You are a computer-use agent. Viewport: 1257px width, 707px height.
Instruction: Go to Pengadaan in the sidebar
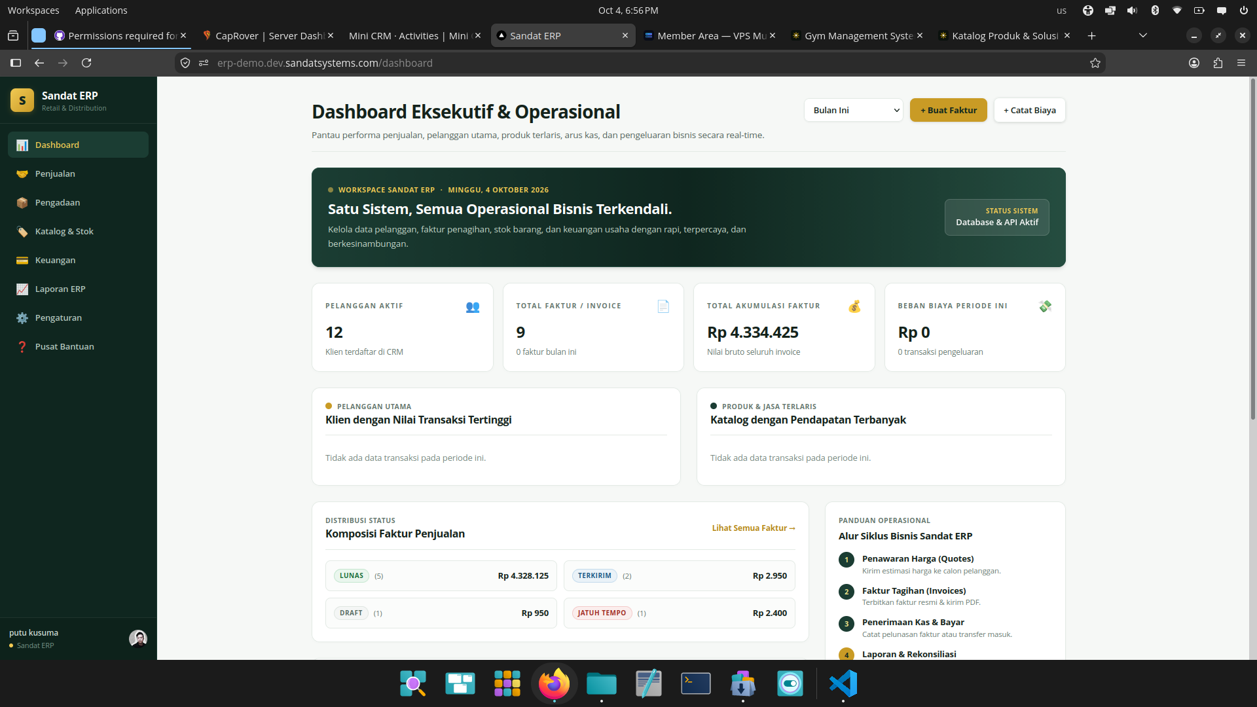coord(78,202)
